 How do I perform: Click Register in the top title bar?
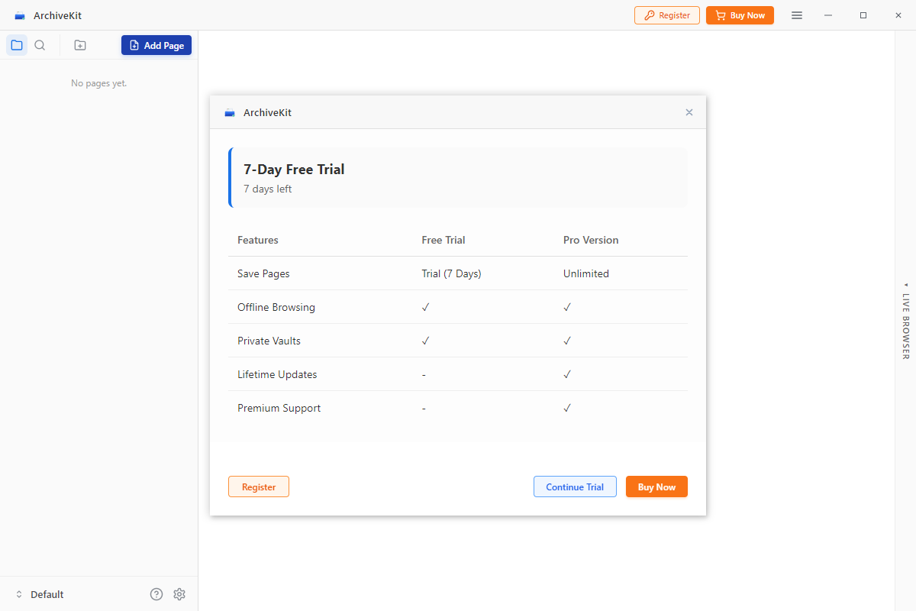coord(666,15)
